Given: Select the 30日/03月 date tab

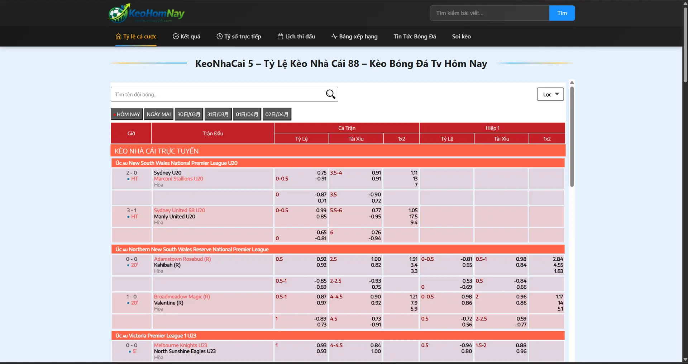Looking at the screenshot, I should 189,114.
